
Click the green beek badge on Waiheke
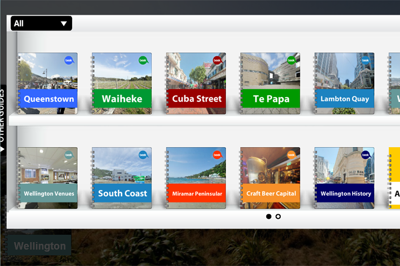pos(143,60)
